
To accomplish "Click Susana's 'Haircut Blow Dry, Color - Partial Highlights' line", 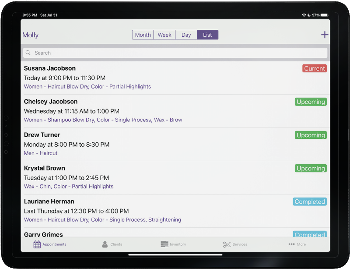I will [x=87, y=87].
